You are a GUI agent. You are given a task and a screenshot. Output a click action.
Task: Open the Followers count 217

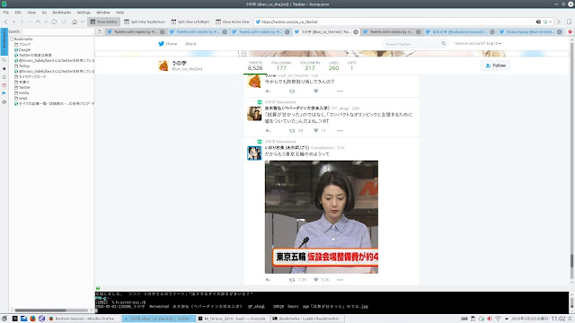pyautogui.click(x=310, y=65)
